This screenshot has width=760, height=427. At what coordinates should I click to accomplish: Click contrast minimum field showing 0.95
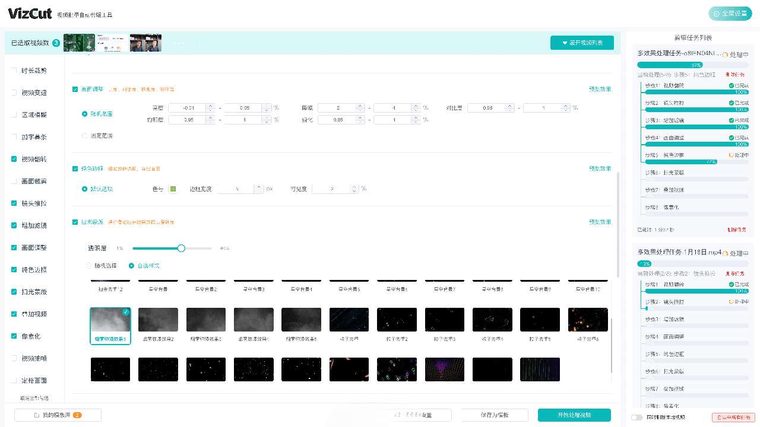point(486,108)
